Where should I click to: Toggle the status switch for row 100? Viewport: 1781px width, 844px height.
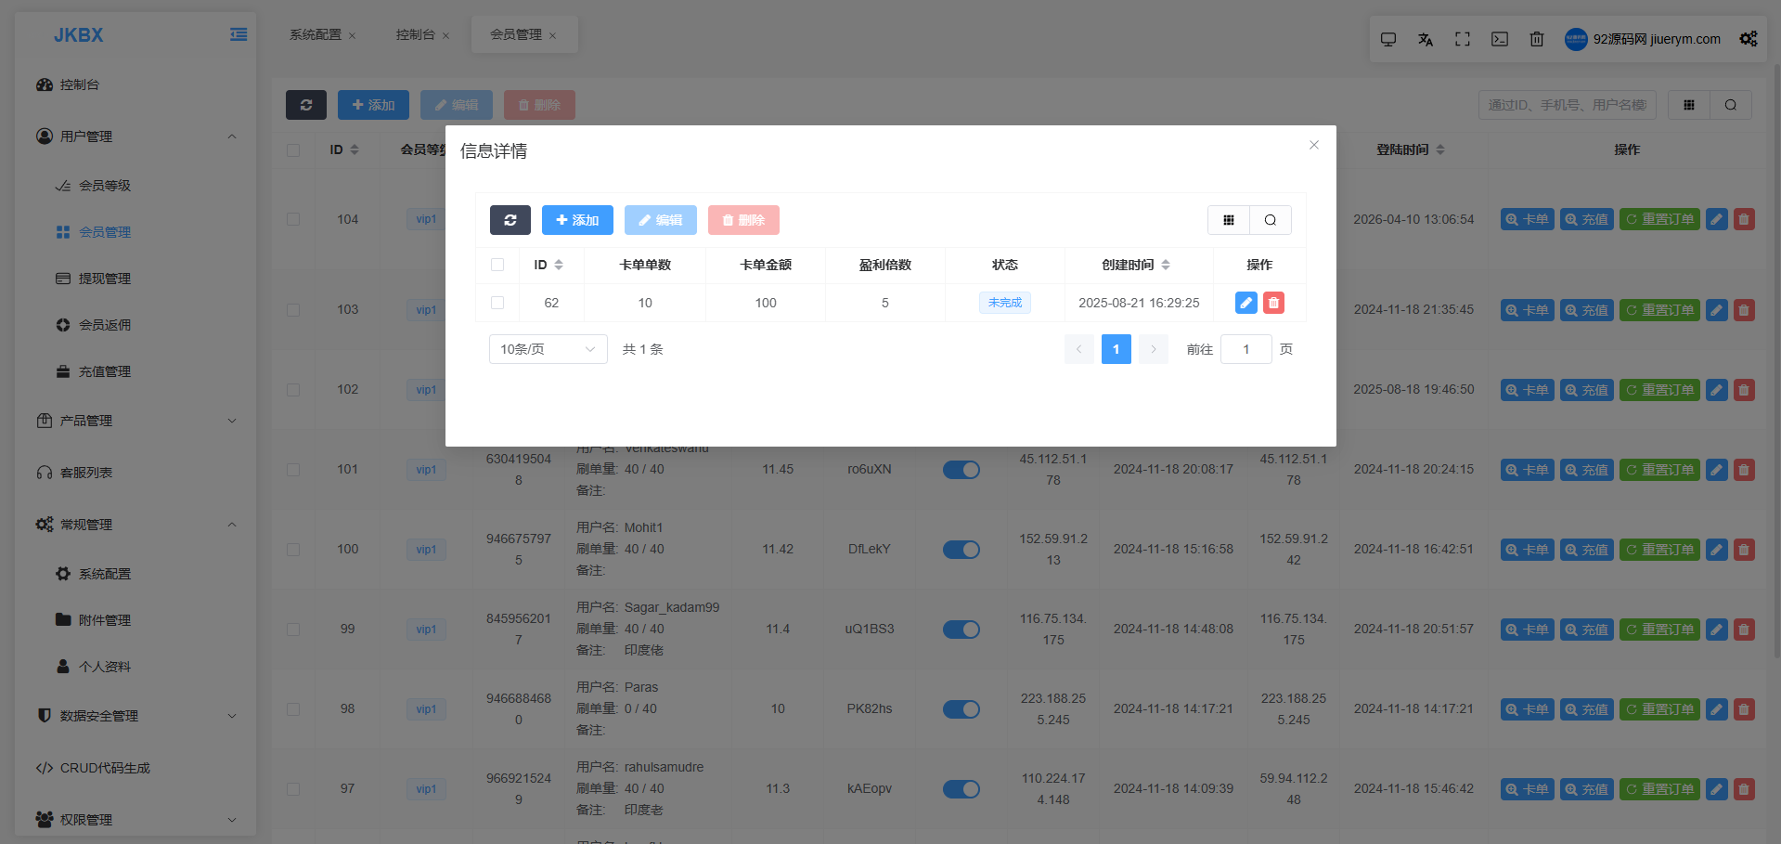(961, 550)
